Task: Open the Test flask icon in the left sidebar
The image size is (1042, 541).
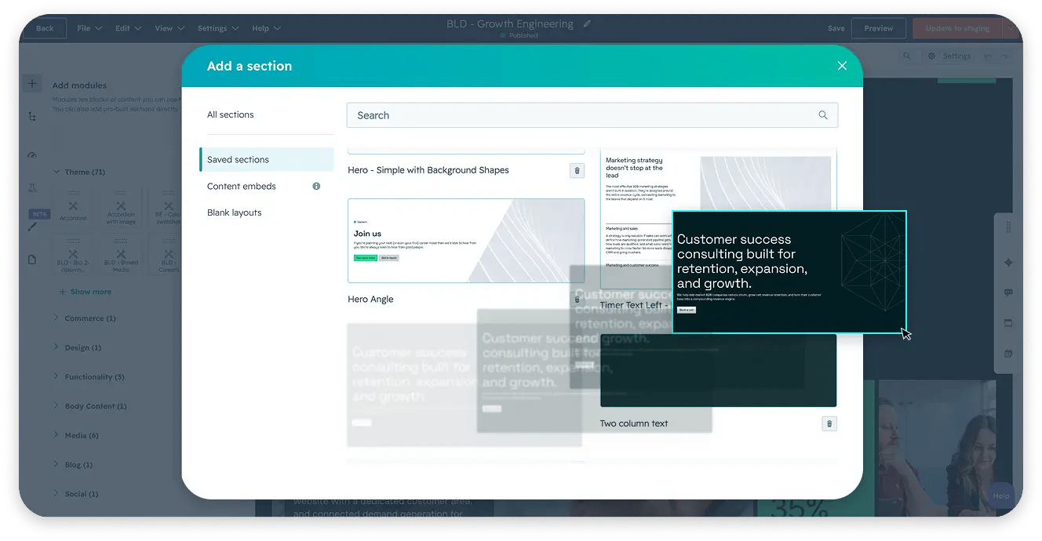Action: click(x=32, y=188)
